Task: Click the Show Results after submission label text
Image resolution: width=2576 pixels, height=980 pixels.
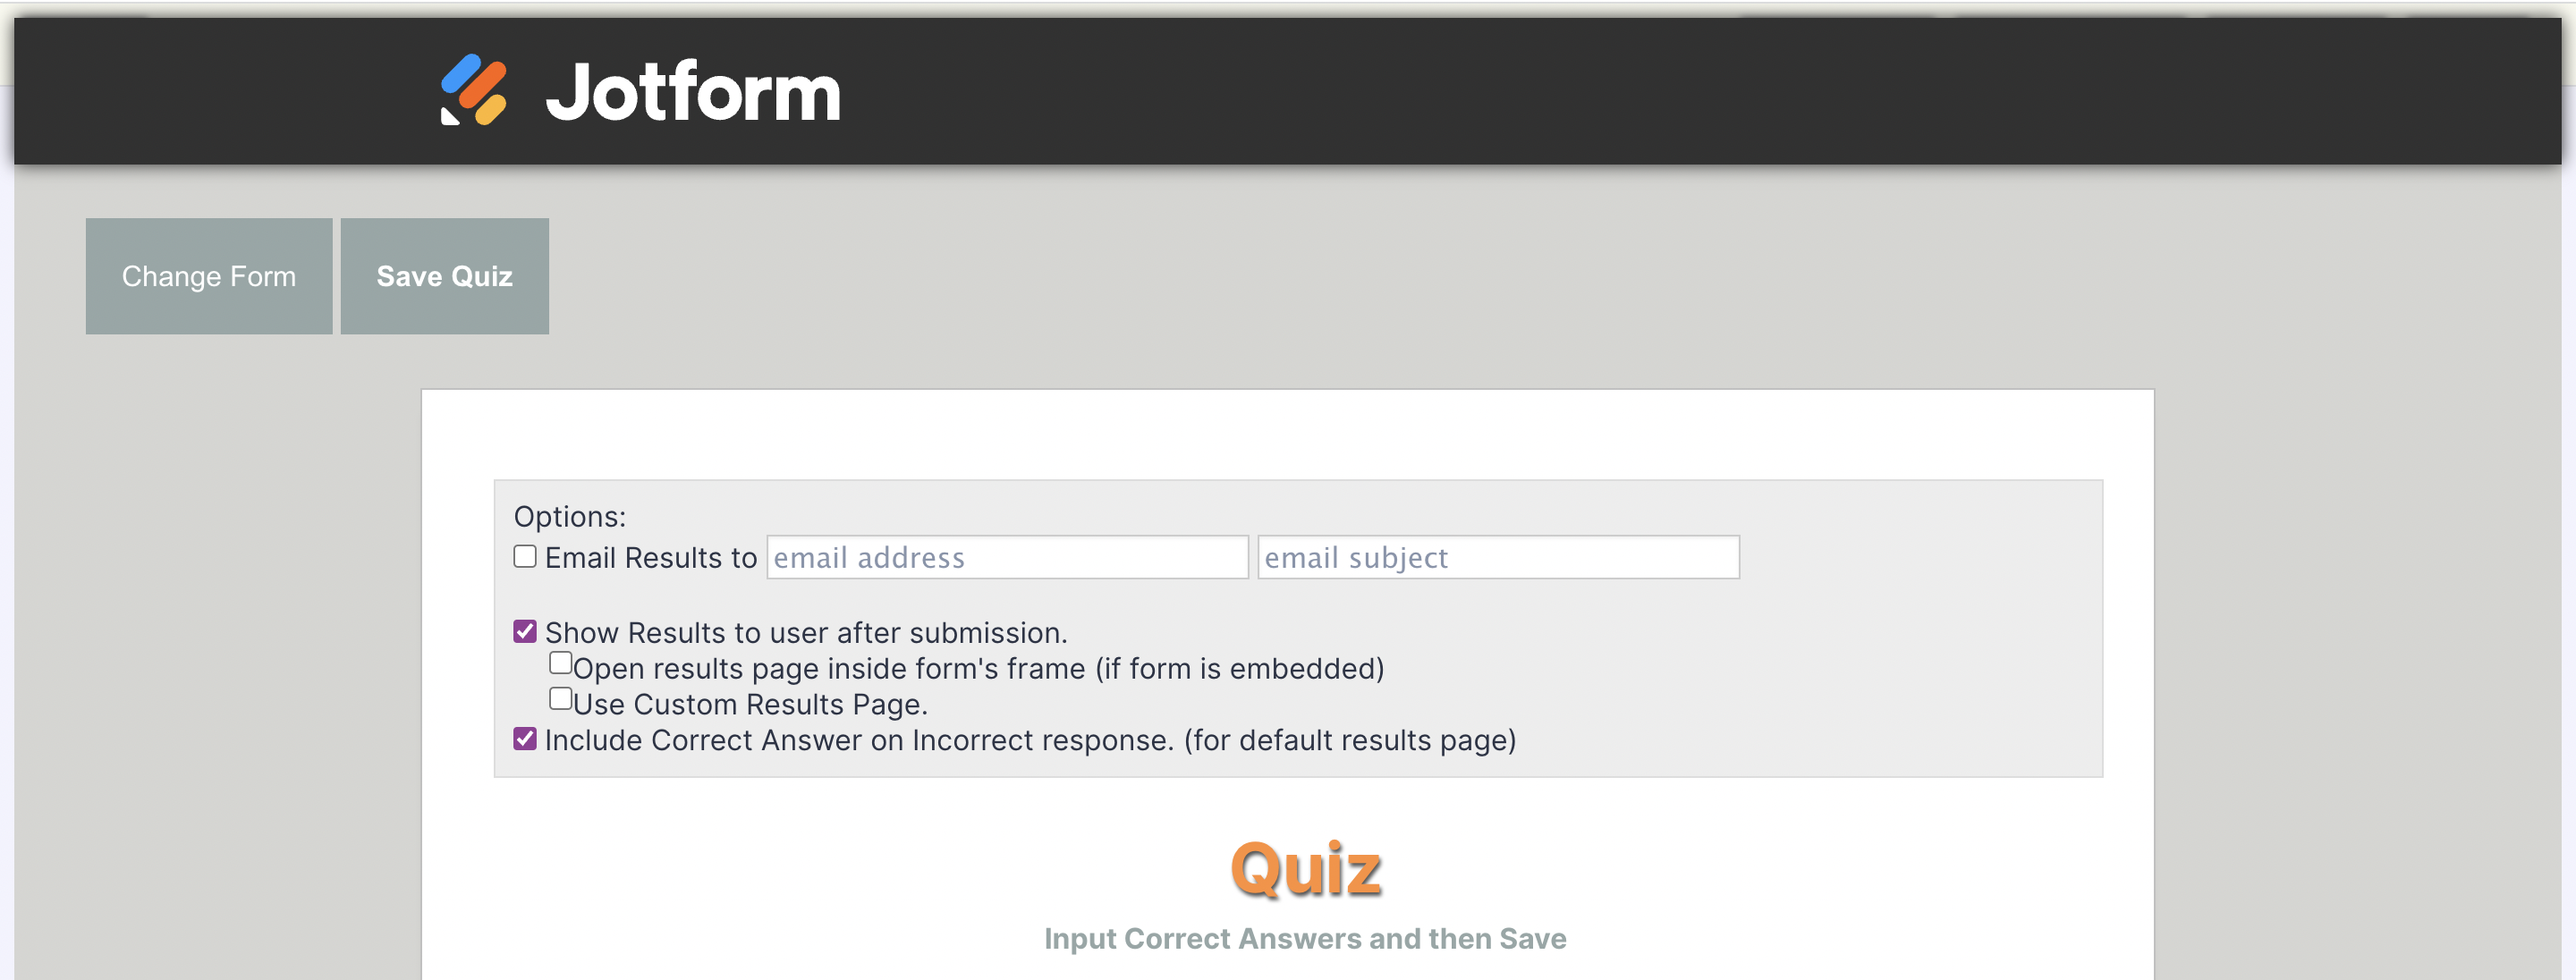Action: click(x=806, y=632)
